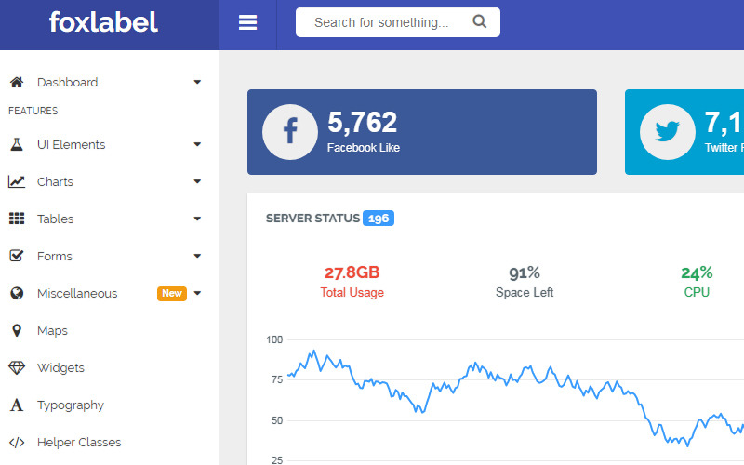Click the 91% value
The width and height of the screenshot is (744, 465).
coord(525,272)
